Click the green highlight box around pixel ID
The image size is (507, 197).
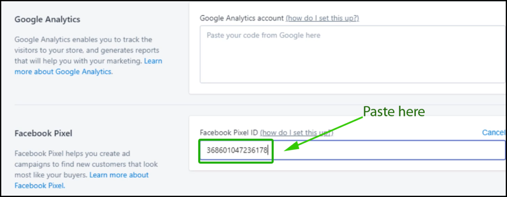click(x=236, y=151)
